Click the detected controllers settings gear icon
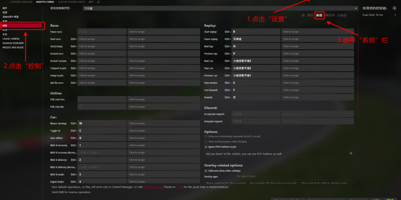The height and width of the screenshot is (200, 401). [395, 8]
